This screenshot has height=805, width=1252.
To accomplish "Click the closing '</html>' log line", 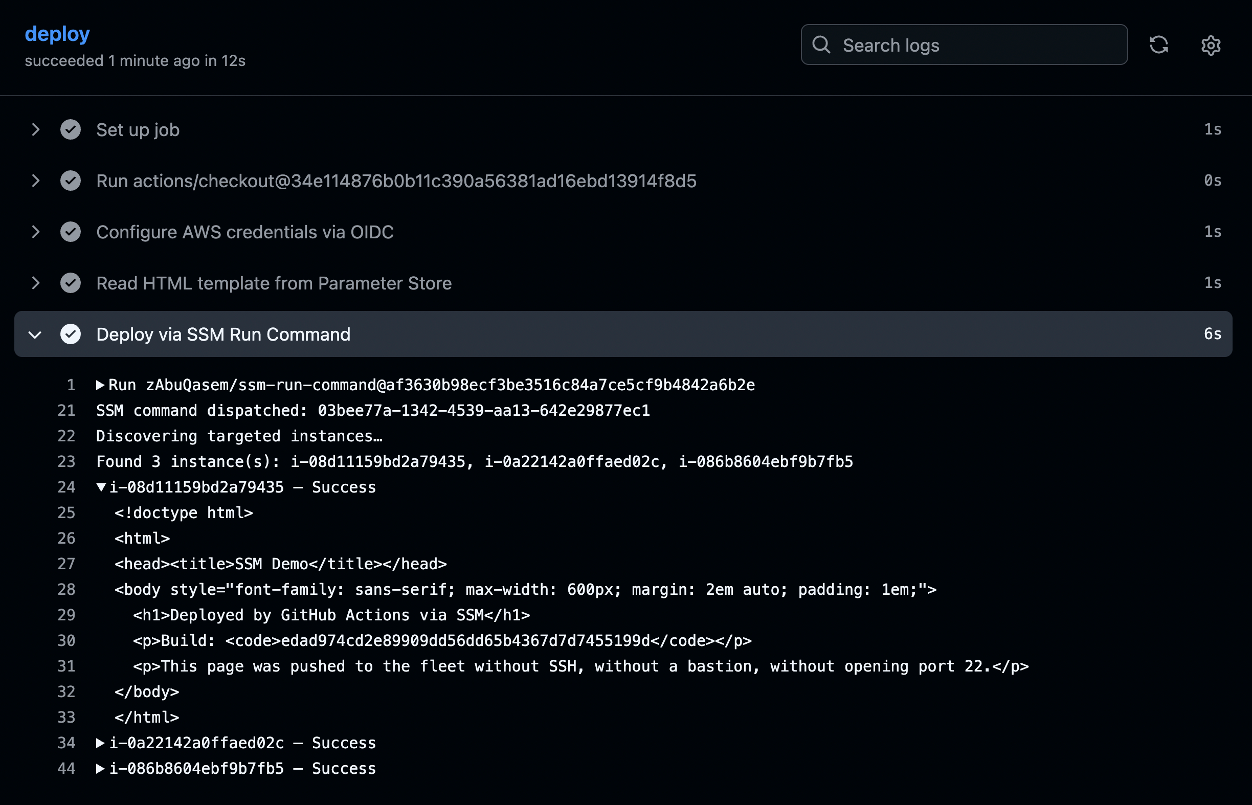I will click(147, 718).
